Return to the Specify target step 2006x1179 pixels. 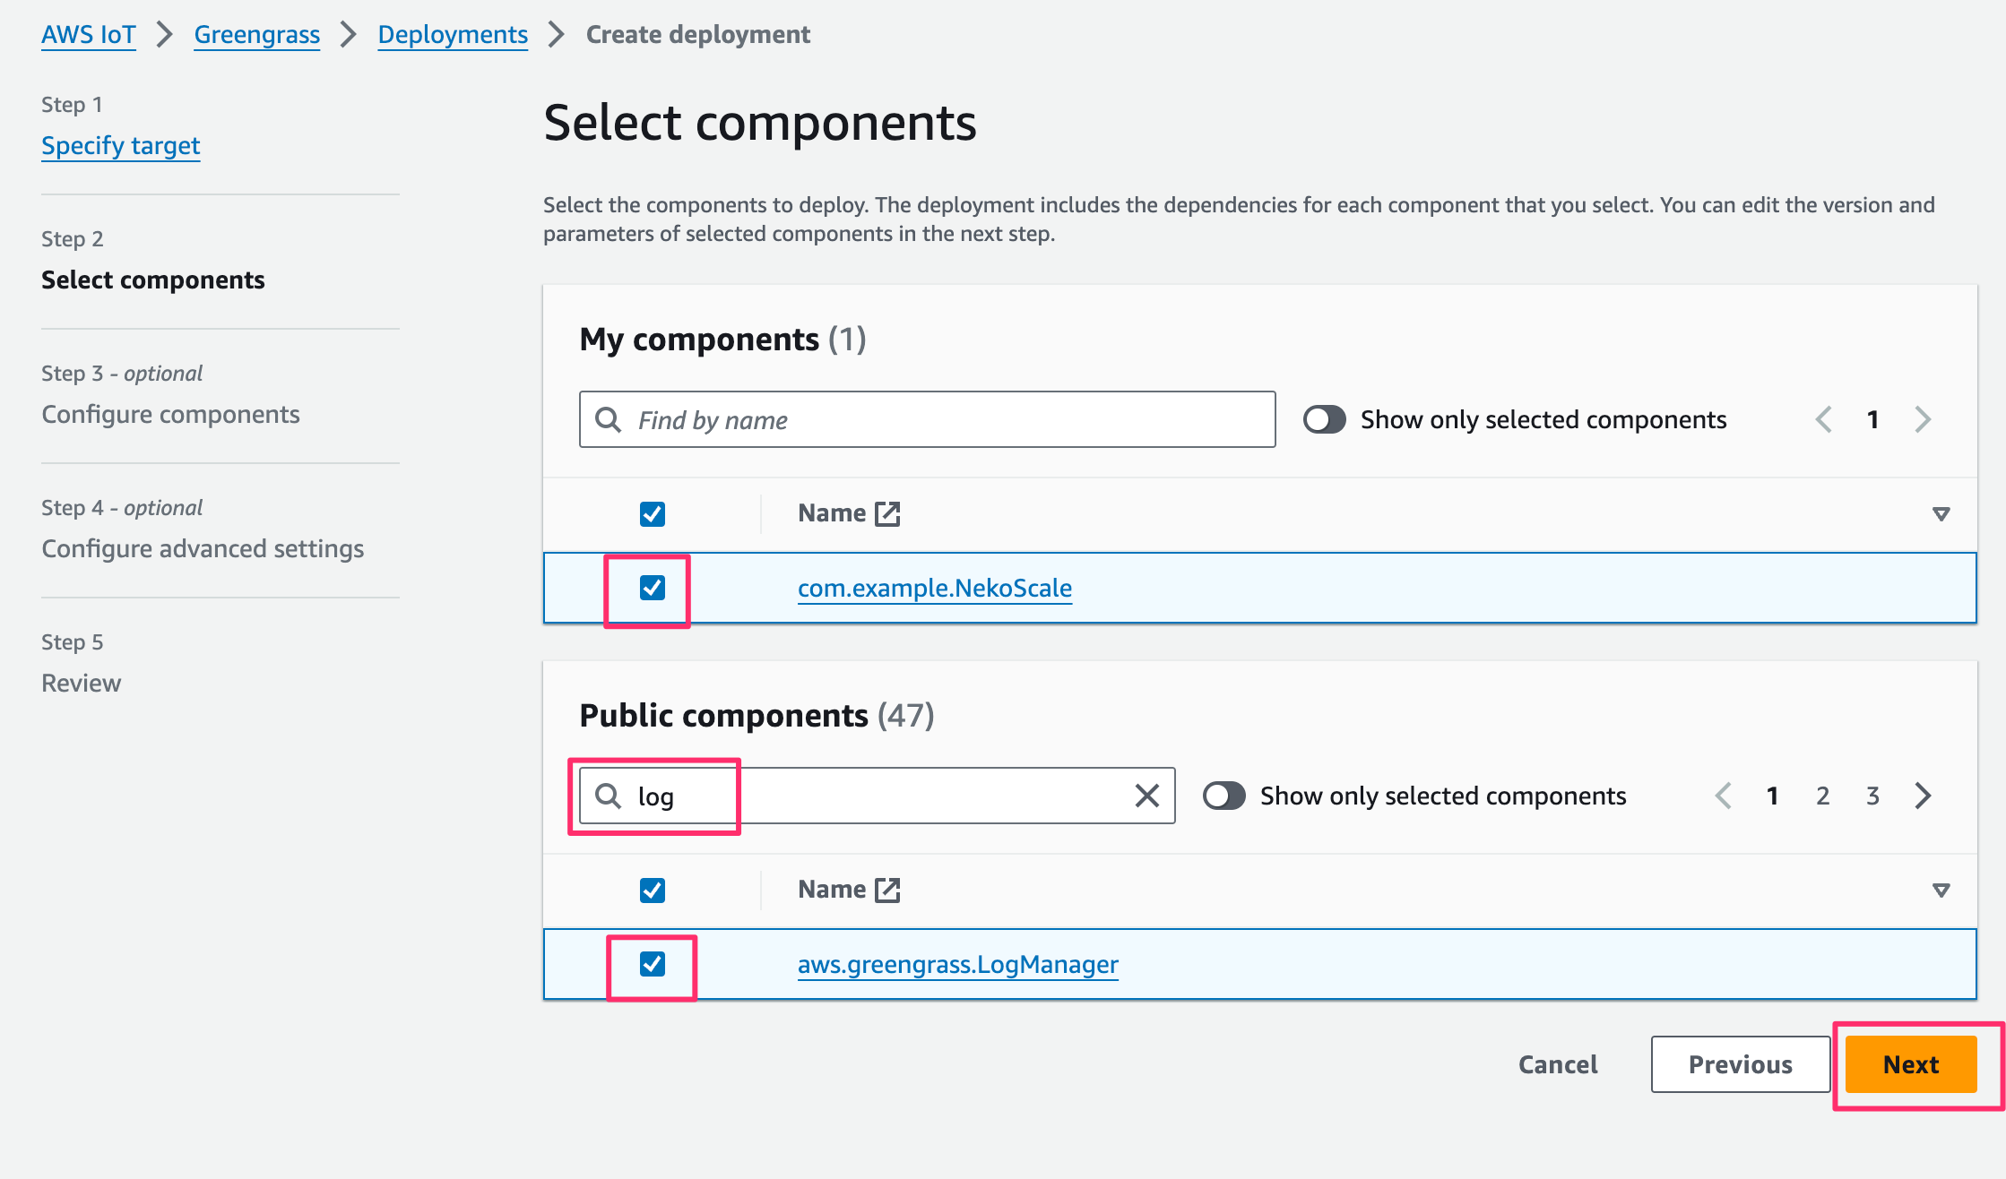pos(120,145)
